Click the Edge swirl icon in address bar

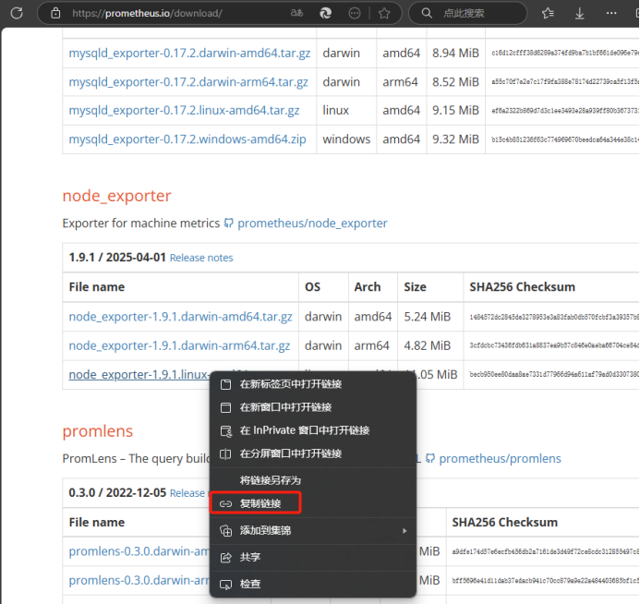325,13
